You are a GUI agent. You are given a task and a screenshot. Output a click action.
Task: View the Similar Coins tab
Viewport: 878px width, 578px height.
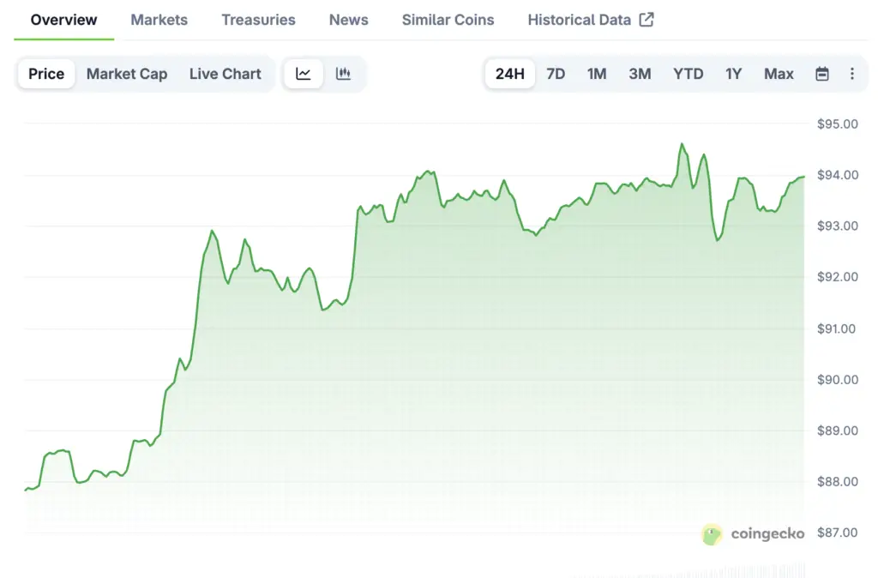tap(448, 20)
